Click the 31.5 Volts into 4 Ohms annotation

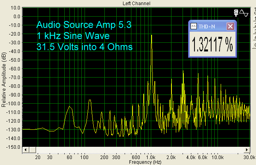tap(85, 47)
